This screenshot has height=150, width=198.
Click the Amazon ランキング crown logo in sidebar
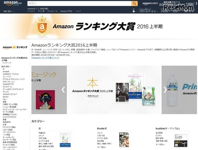tap(15, 47)
